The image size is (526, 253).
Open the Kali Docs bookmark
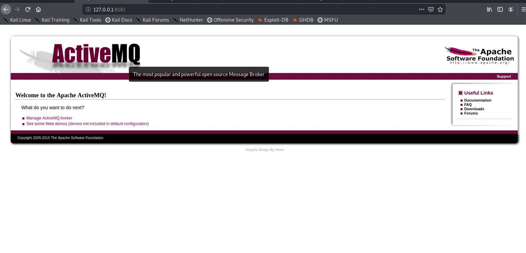(118, 20)
